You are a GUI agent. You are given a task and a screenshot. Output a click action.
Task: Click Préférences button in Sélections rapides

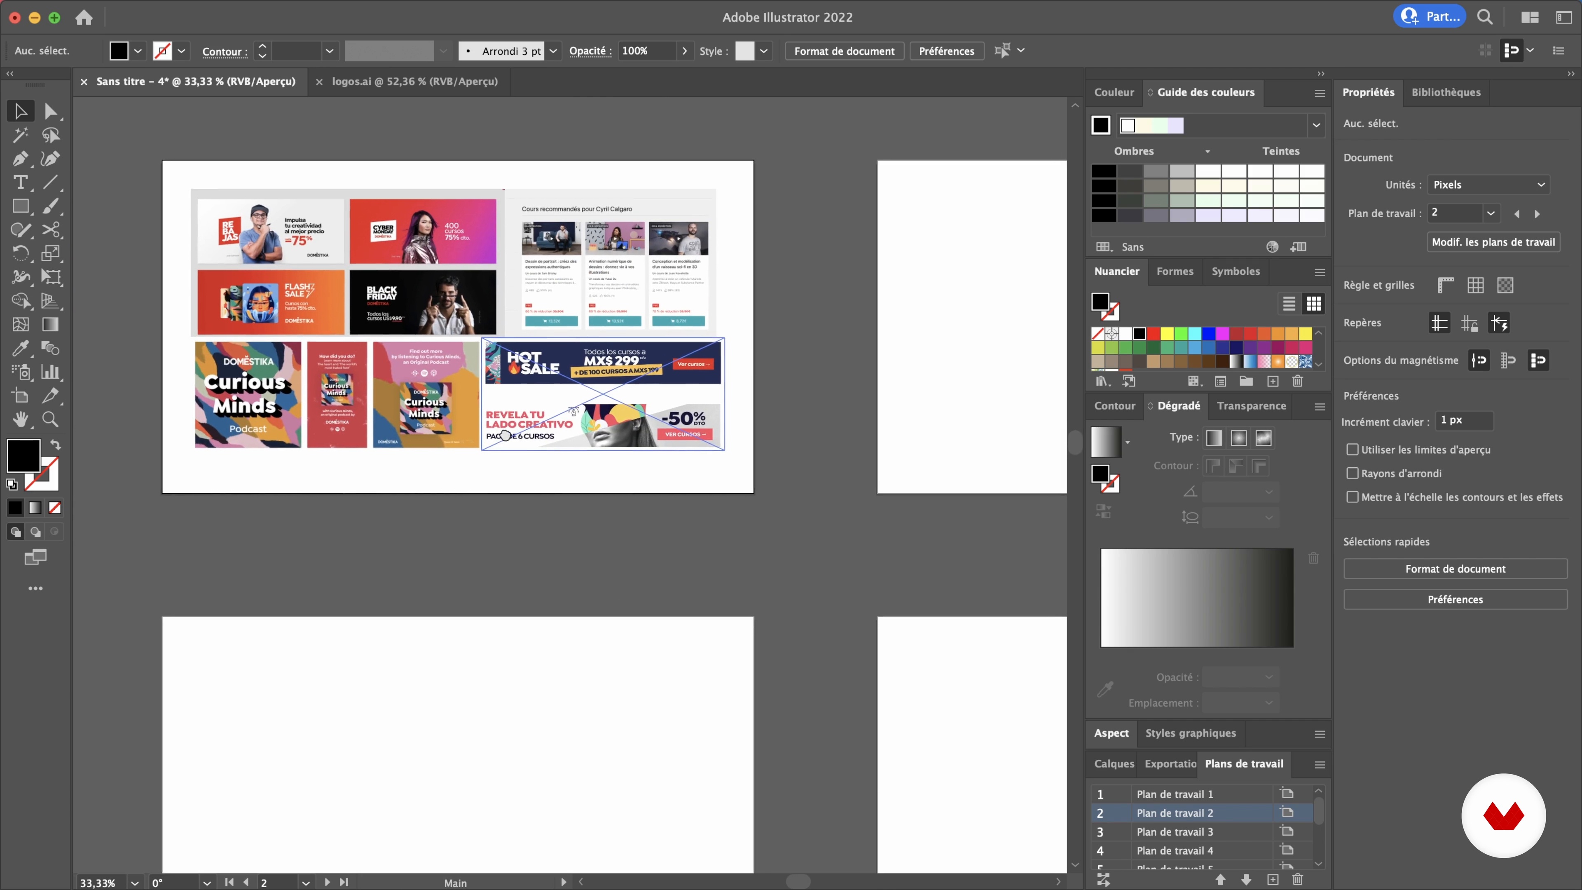pyautogui.click(x=1455, y=599)
